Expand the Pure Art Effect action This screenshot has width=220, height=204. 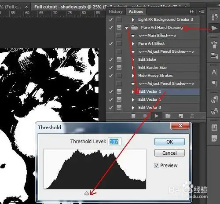[133, 44]
